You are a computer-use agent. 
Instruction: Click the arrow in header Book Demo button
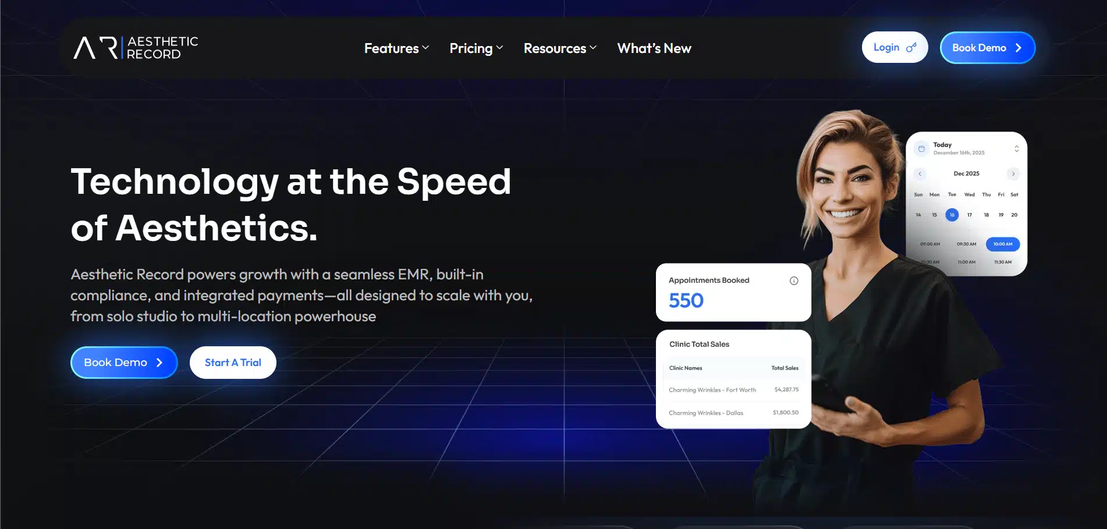click(x=1019, y=48)
